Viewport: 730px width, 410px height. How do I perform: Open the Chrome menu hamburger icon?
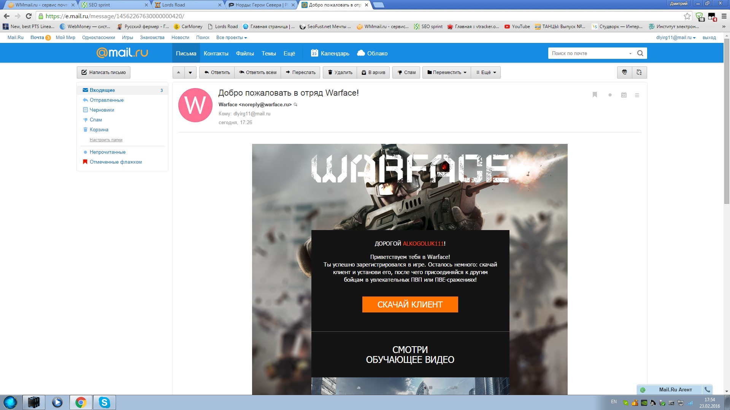pos(724,16)
